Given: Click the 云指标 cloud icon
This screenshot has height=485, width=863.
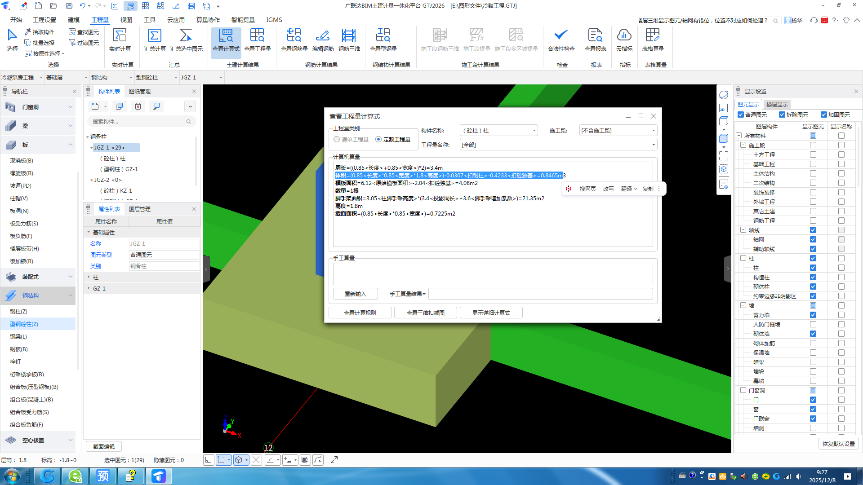Looking at the screenshot, I should [624, 36].
